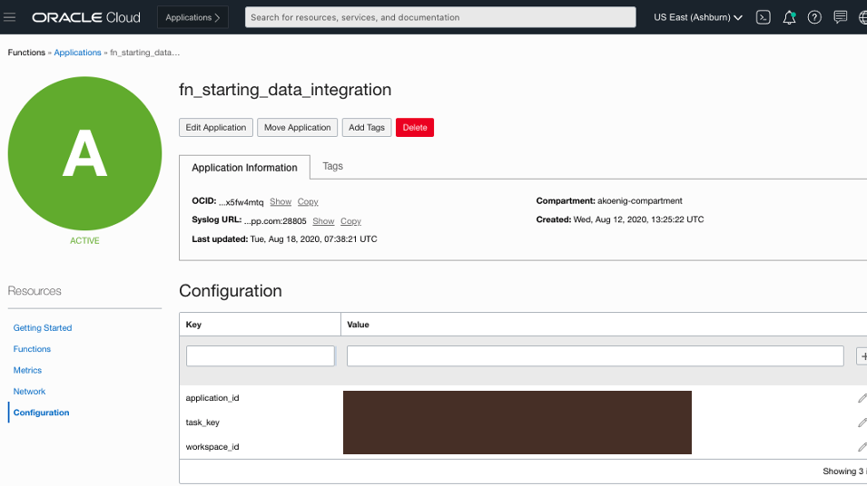Viewport: 867px width, 486px height.
Task: Click the task_key key text
Action: pyautogui.click(x=202, y=423)
